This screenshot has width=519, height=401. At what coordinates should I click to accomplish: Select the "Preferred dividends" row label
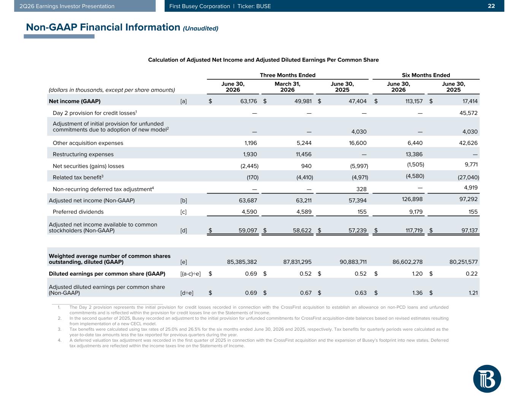tap(78, 212)
